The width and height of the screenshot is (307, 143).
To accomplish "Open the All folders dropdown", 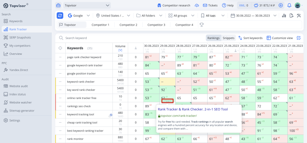I will point(149,16).
